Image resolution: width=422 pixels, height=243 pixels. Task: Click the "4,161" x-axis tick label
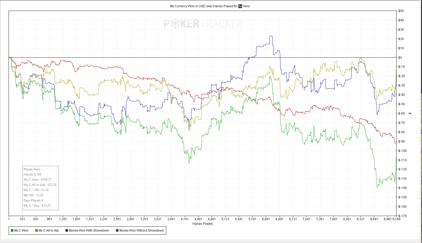coord(185,219)
